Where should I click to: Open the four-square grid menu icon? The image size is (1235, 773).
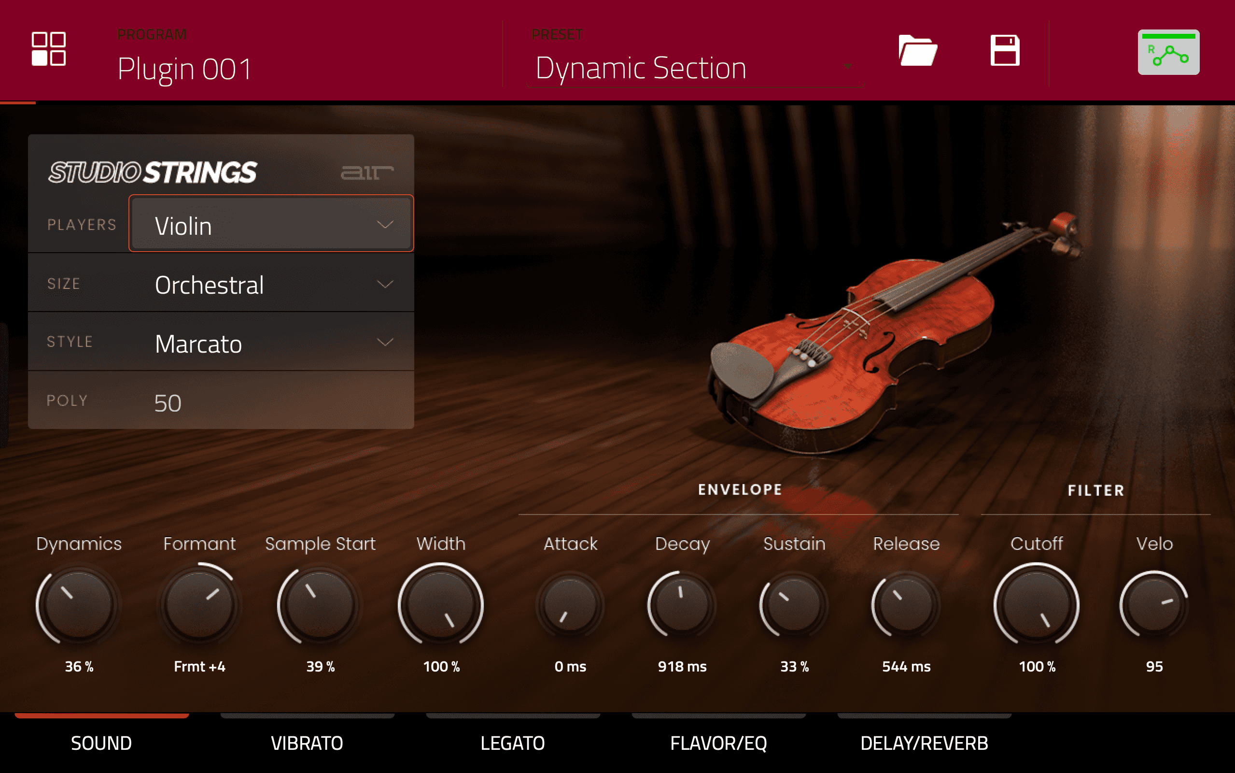click(49, 49)
